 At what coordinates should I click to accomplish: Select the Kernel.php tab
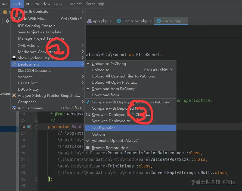(x=172, y=21)
